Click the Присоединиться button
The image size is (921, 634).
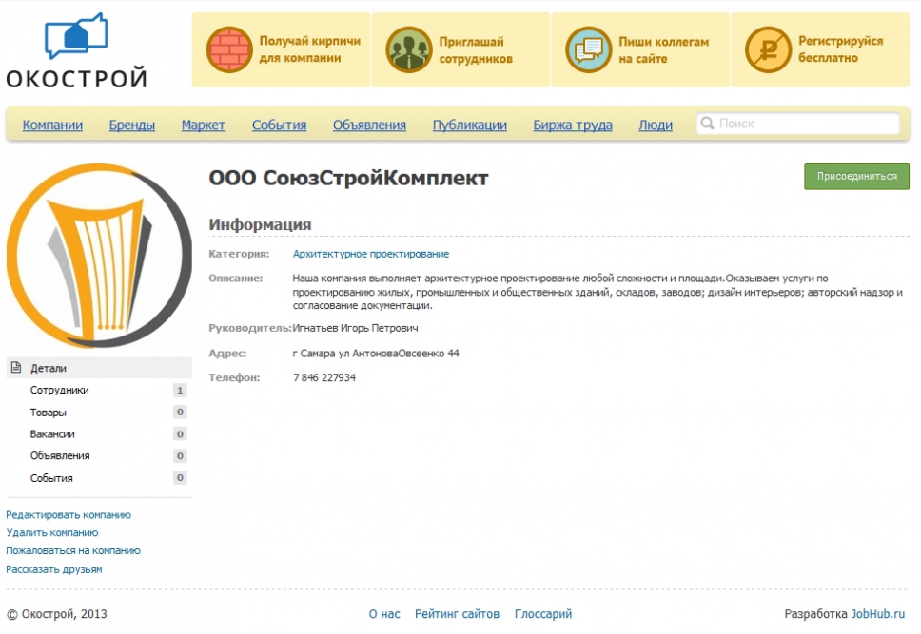[856, 176]
